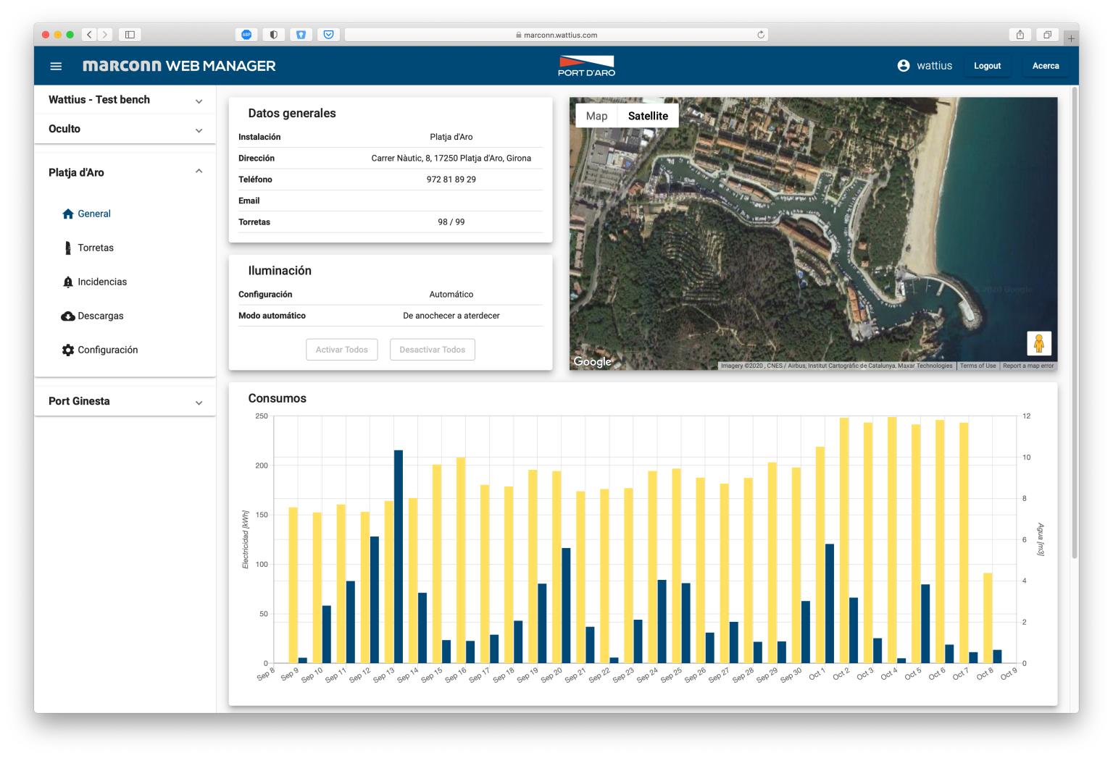The image size is (1113, 758).
Task: Switch the map to Map view
Action: (x=596, y=116)
